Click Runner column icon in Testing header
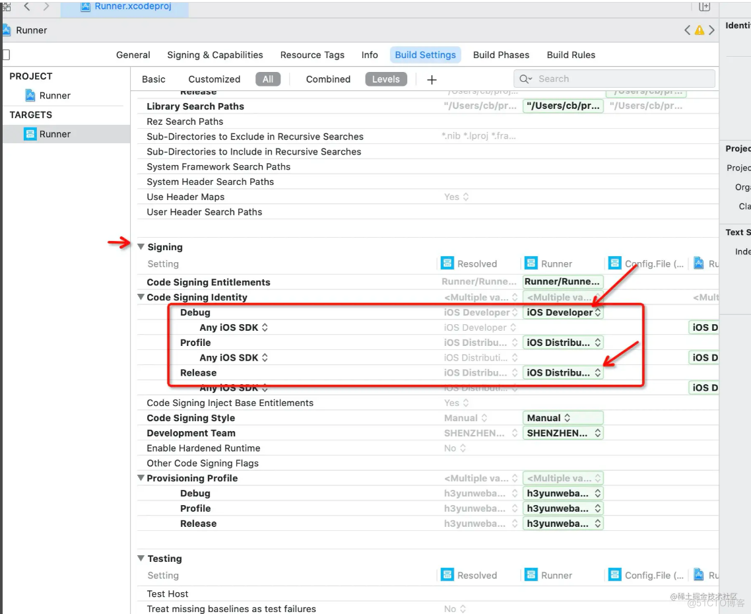The height and width of the screenshot is (614, 751). [531, 574]
